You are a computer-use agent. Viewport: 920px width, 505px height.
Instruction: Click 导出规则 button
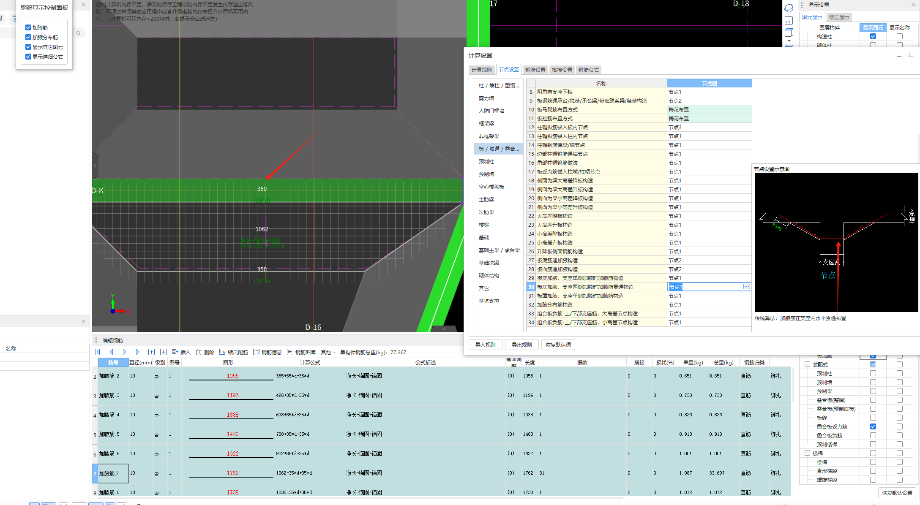click(x=522, y=345)
